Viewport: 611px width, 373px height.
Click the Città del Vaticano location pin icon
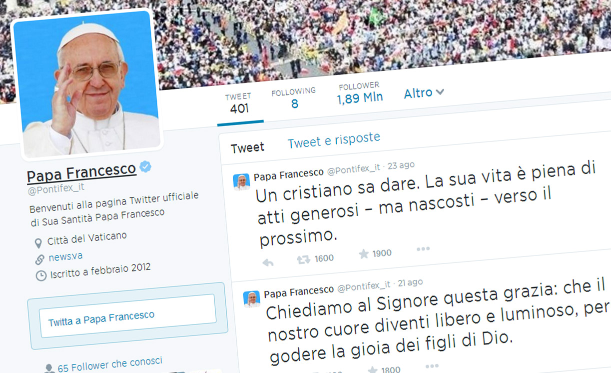pos(38,243)
